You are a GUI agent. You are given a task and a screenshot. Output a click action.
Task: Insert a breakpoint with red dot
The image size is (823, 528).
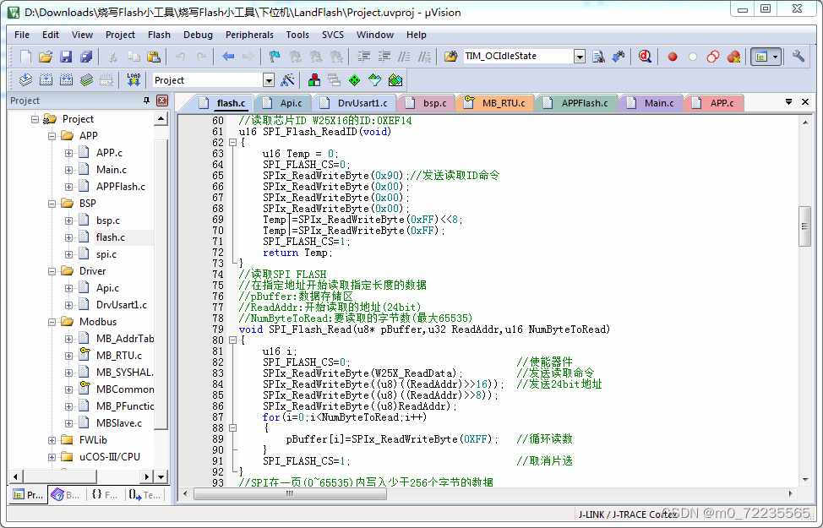673,56
